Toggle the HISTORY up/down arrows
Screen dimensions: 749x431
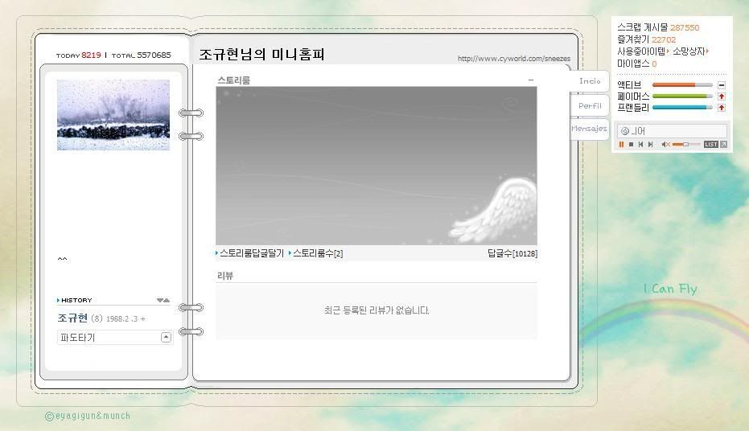[163, 301]
